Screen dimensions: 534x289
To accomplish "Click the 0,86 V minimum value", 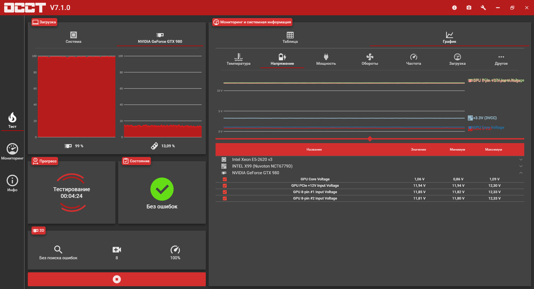I will tap(458, 179).
